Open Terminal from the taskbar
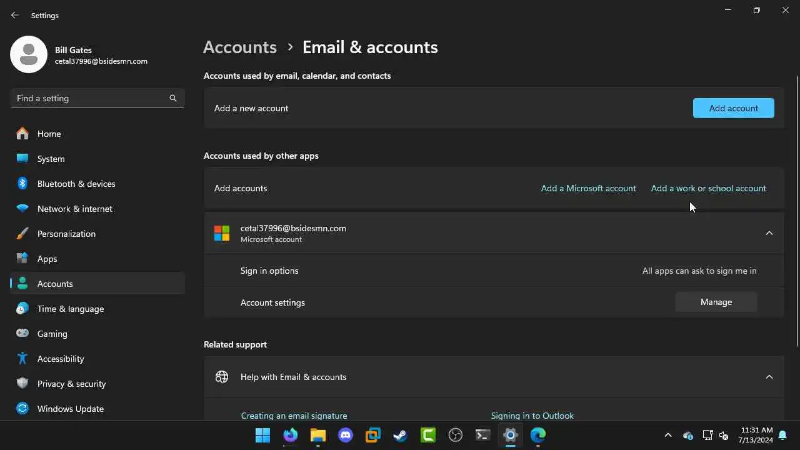The width and height of the screenshot is (800, 450). click(483, 435)
